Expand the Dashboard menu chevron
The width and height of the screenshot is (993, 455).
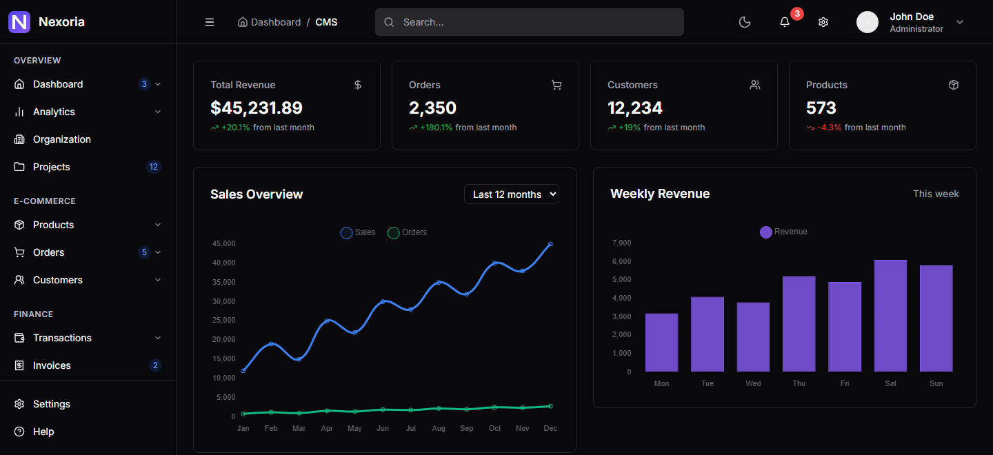(x=158, y=84)
